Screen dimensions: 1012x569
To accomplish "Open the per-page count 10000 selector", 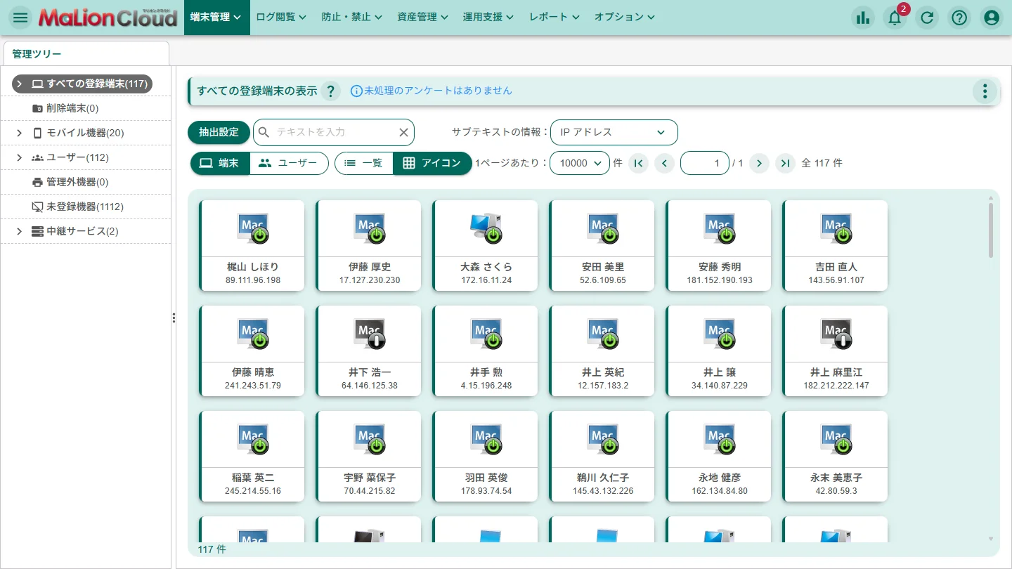I will tap(579, 163).
